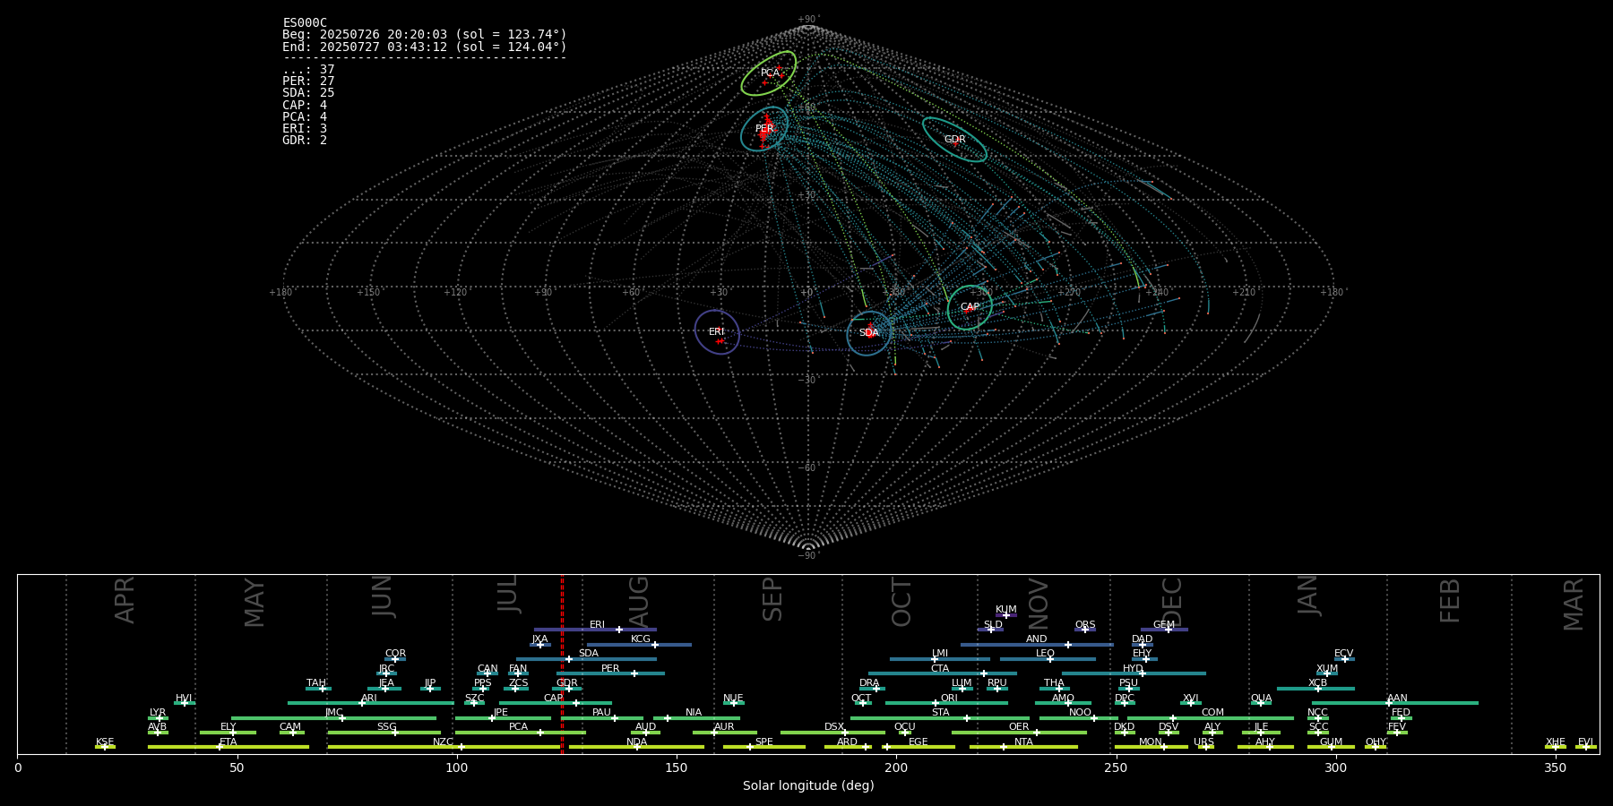Select the COM shower label in timeline
Image resolution: width=1613 pixels, height=806 pixels.
[x=1212, y=713]
